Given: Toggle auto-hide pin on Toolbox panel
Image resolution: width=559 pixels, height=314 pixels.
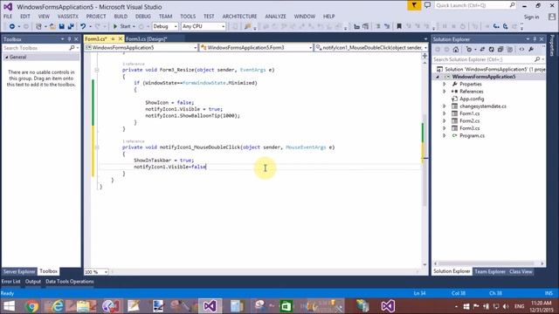Looking at the screenshot, I should click(70, 39).
